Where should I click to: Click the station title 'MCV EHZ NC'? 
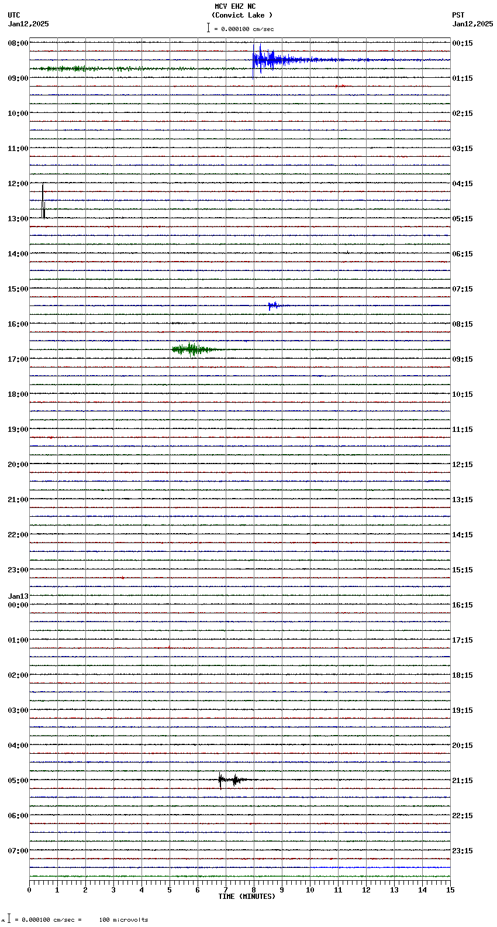(235, 6)
